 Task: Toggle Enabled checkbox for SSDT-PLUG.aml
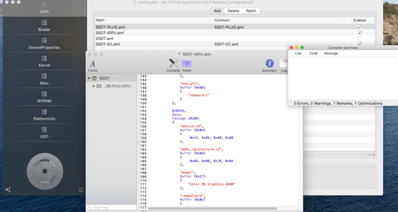pos(359,27)
